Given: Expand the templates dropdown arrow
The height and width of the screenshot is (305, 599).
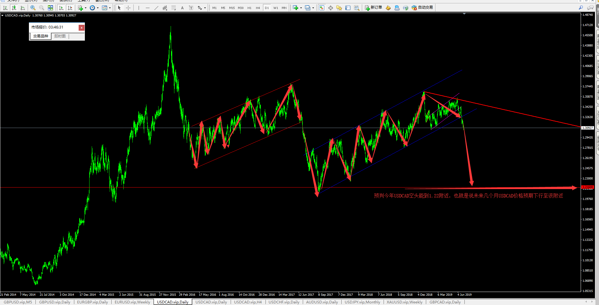Looking at the screenshot, I should [x=110, y=8].
